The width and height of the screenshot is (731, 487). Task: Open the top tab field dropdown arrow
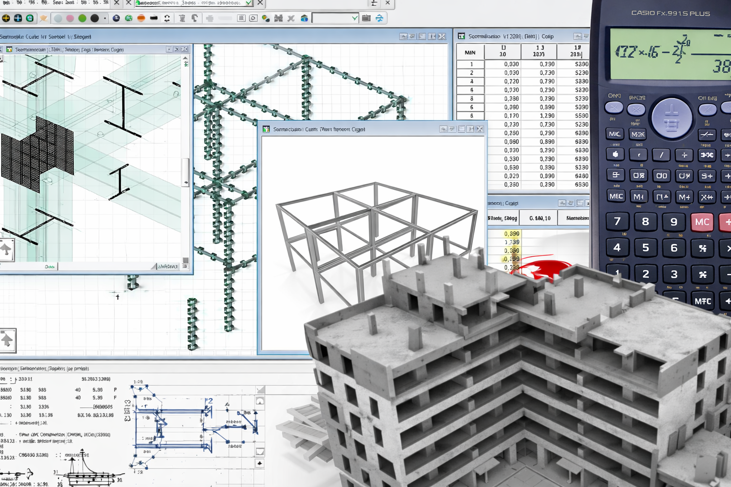248,3
